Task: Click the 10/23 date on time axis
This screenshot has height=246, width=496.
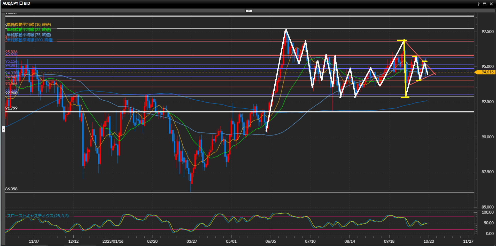Action: 429,241
